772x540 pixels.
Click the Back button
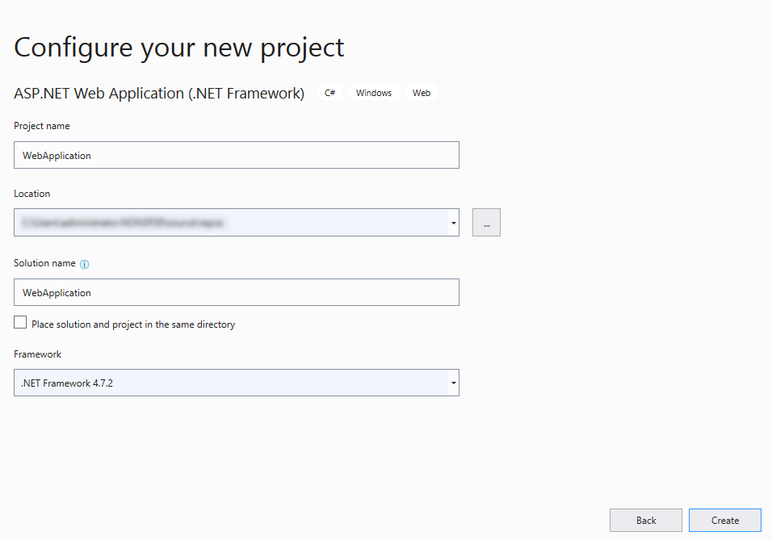(x=645, y=520)
